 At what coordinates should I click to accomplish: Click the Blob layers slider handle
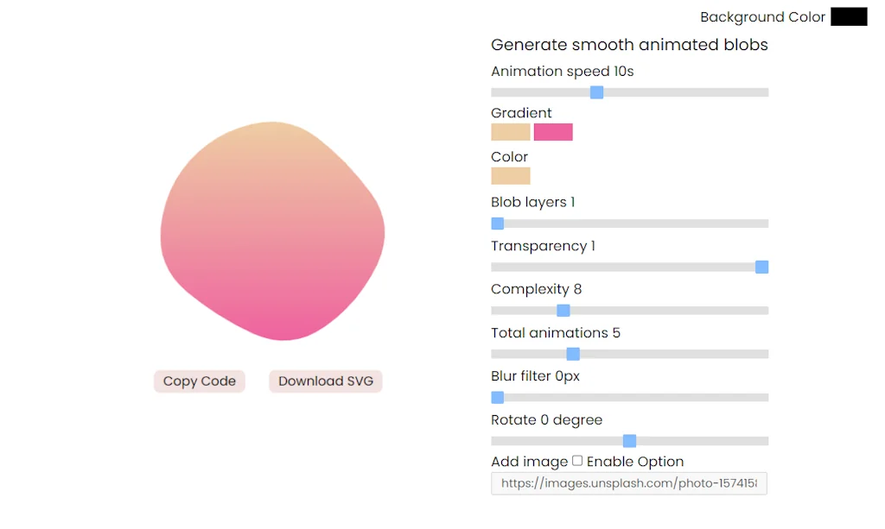click(498, 224)
